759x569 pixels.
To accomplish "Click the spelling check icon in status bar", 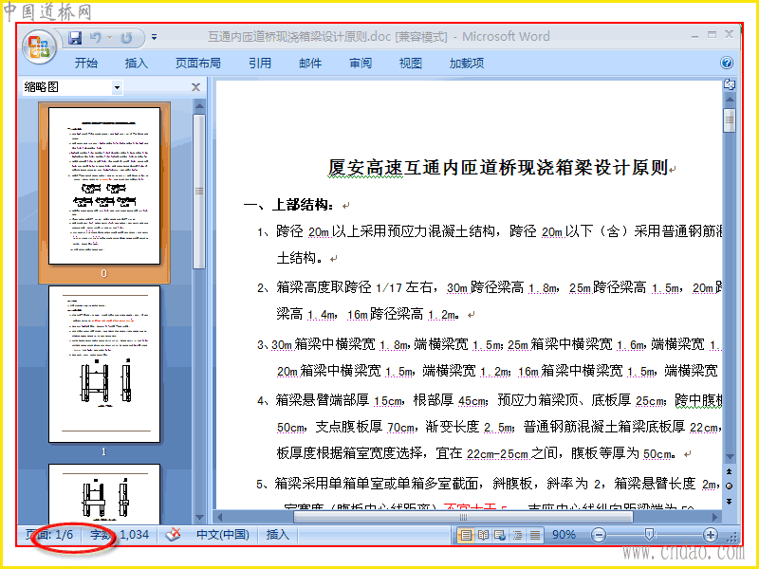I will coord(174,535).
